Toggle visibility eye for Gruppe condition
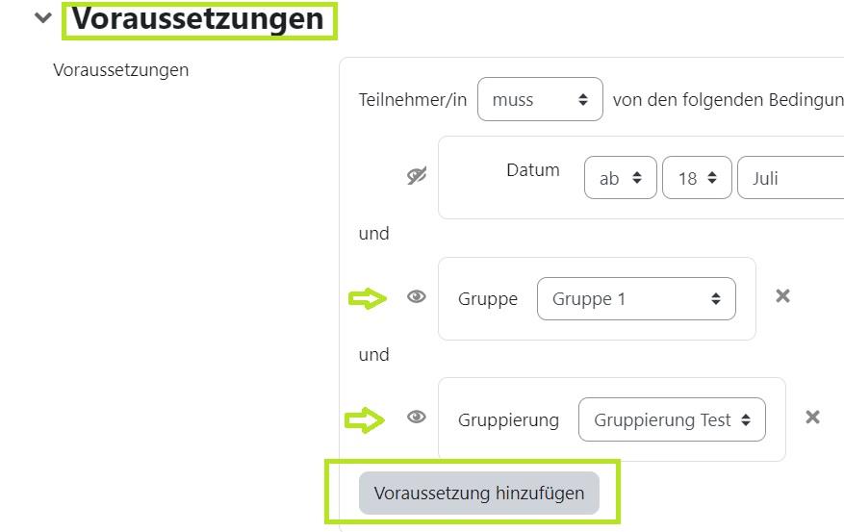The image size is (844, 532). [x=416, y=297]
